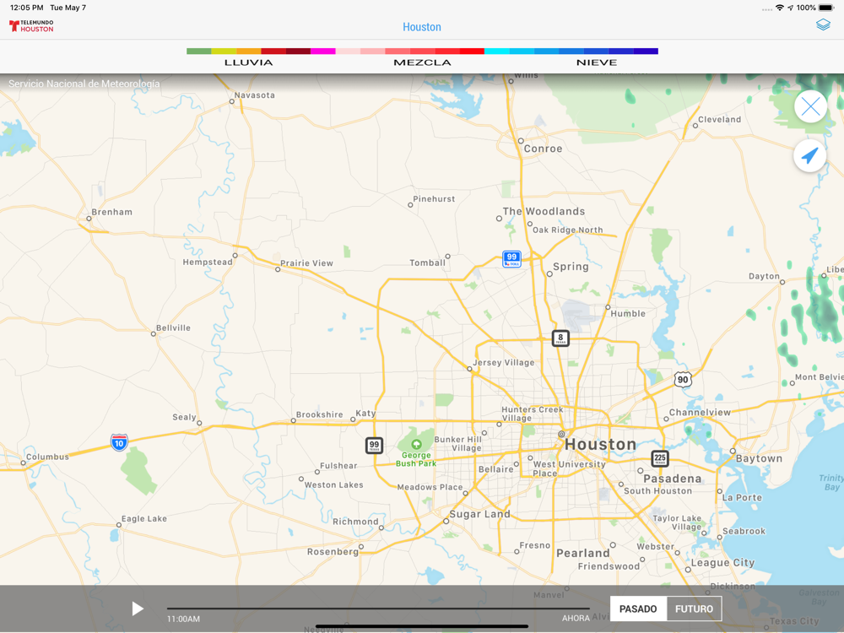
Task: Click the Katy city label
Action: (365, 414)
